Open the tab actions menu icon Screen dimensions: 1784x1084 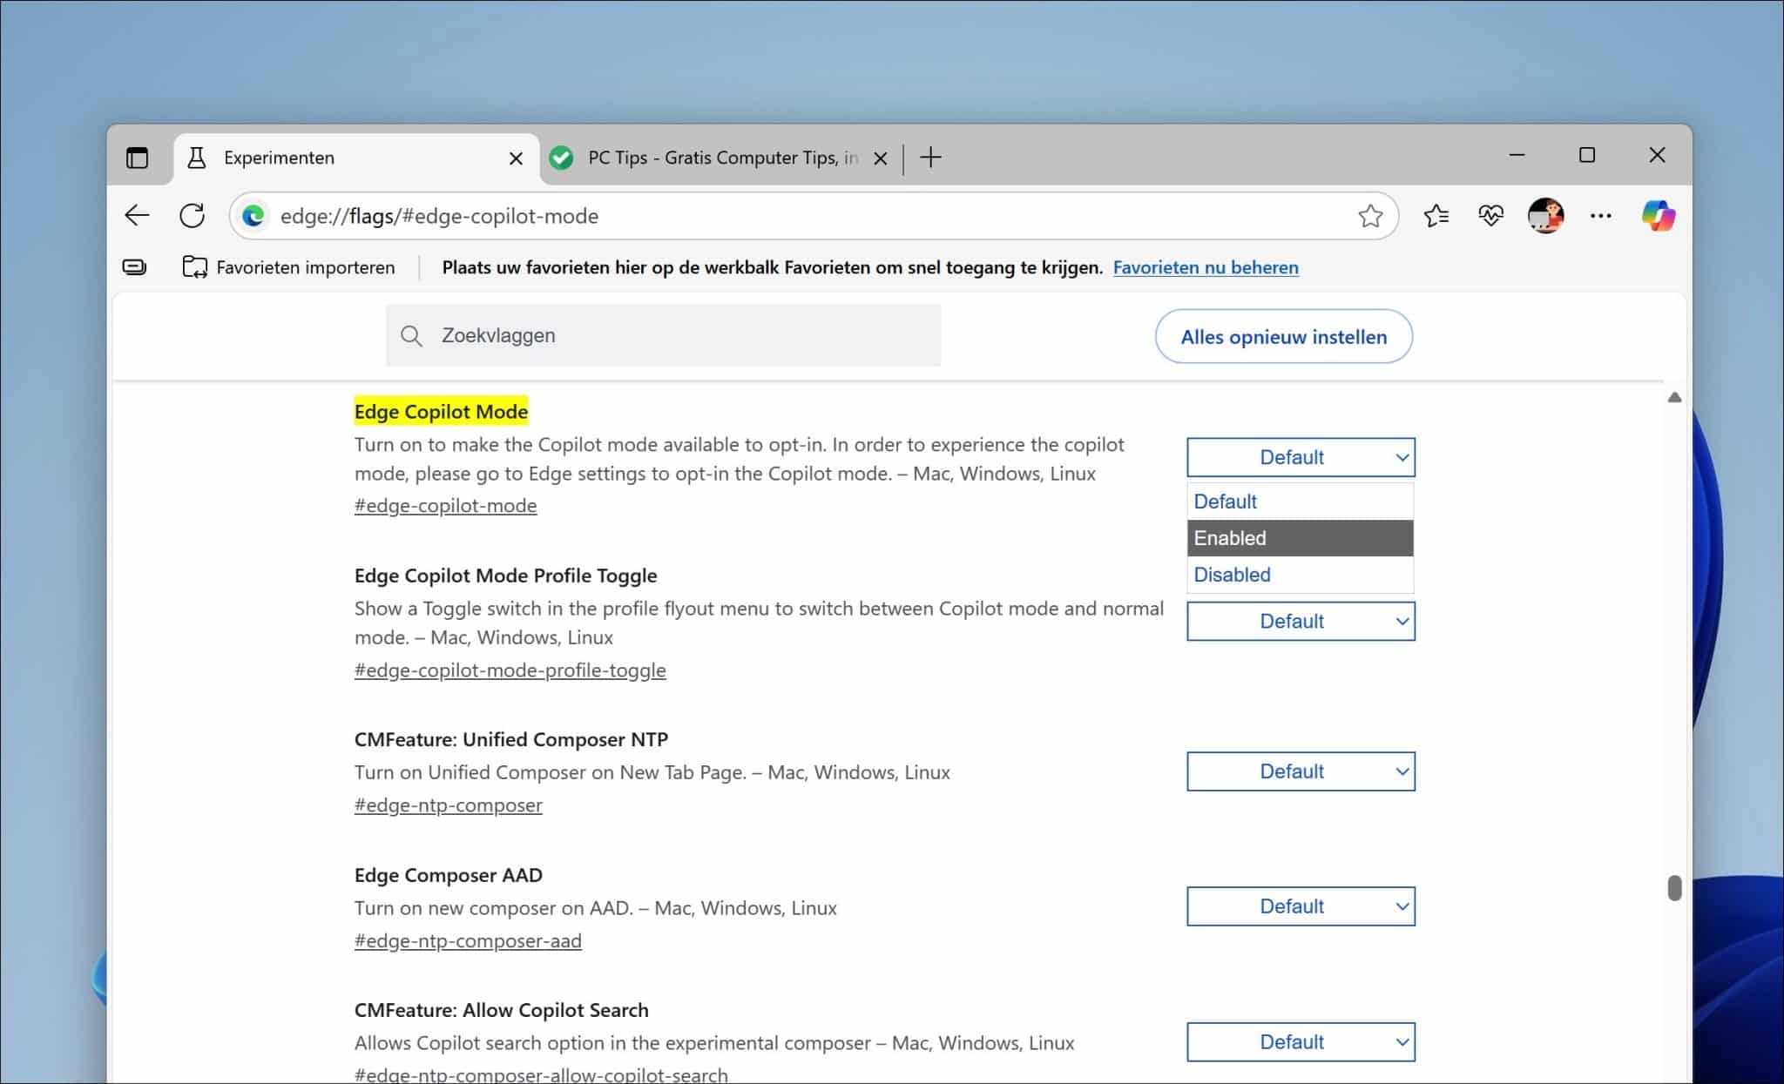tap(138, 157)
